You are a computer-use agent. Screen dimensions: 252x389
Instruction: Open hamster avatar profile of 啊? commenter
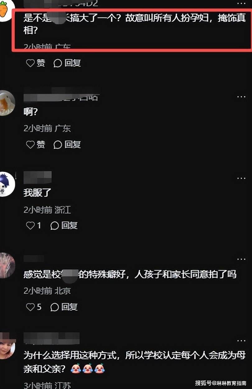pos(7,103)
